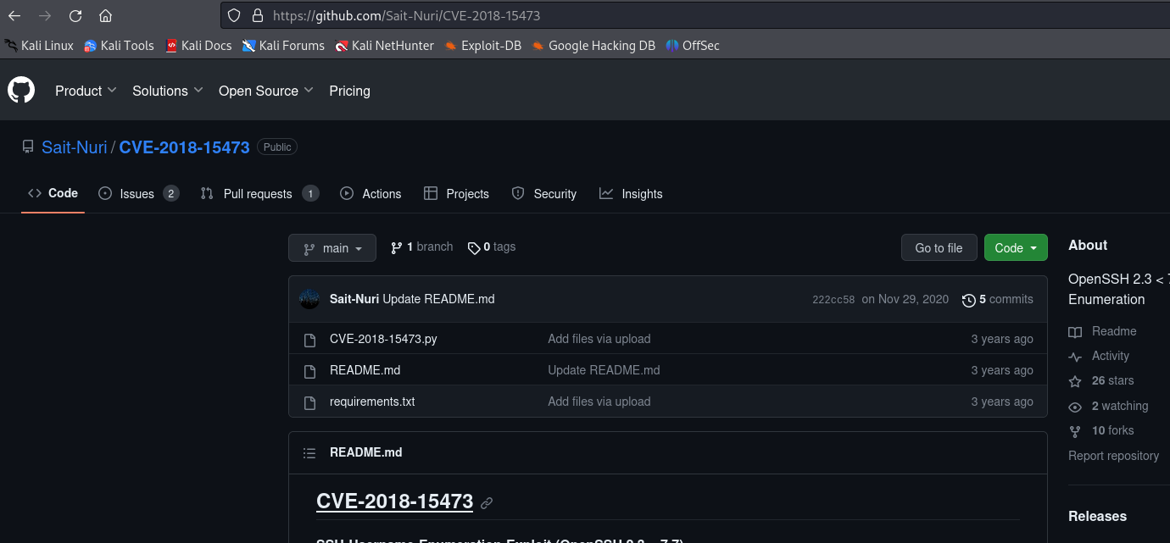View the 5 commits history
This screenshot has width=1170, height=543.
(x=998, y=299)
